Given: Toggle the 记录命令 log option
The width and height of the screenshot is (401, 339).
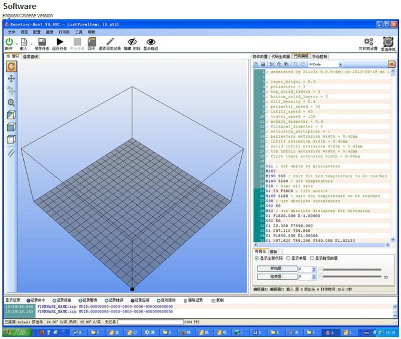Looking at the screenshot, I should pyautogui.click(x=28, y=300).
